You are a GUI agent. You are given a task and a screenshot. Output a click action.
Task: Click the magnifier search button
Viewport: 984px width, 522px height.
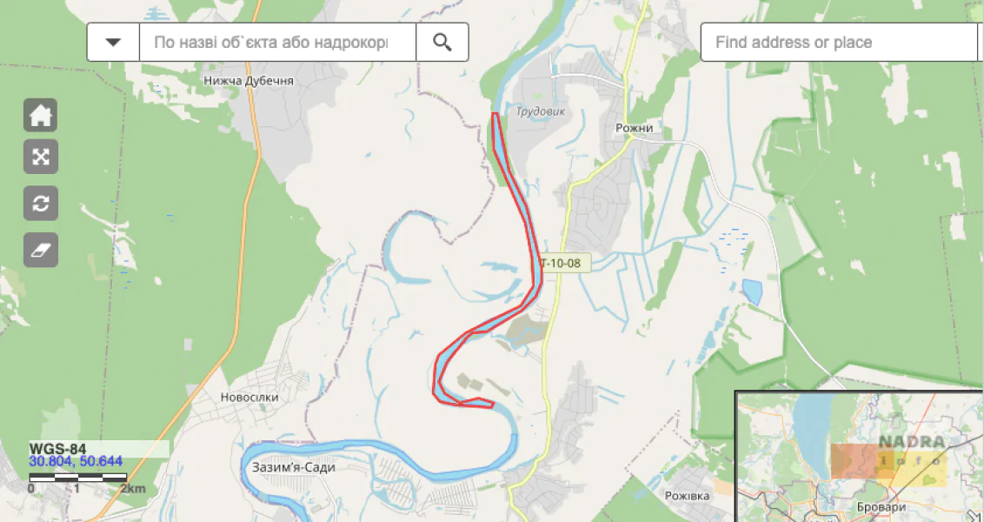tap(442, 42)
